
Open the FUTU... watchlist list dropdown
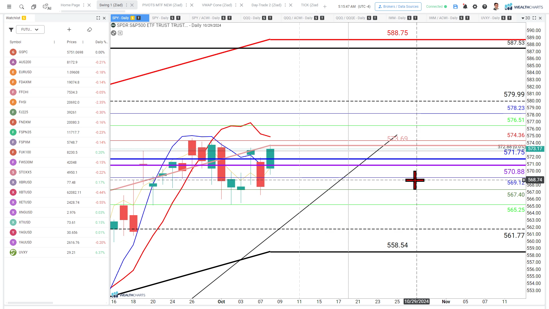[30, 29]
